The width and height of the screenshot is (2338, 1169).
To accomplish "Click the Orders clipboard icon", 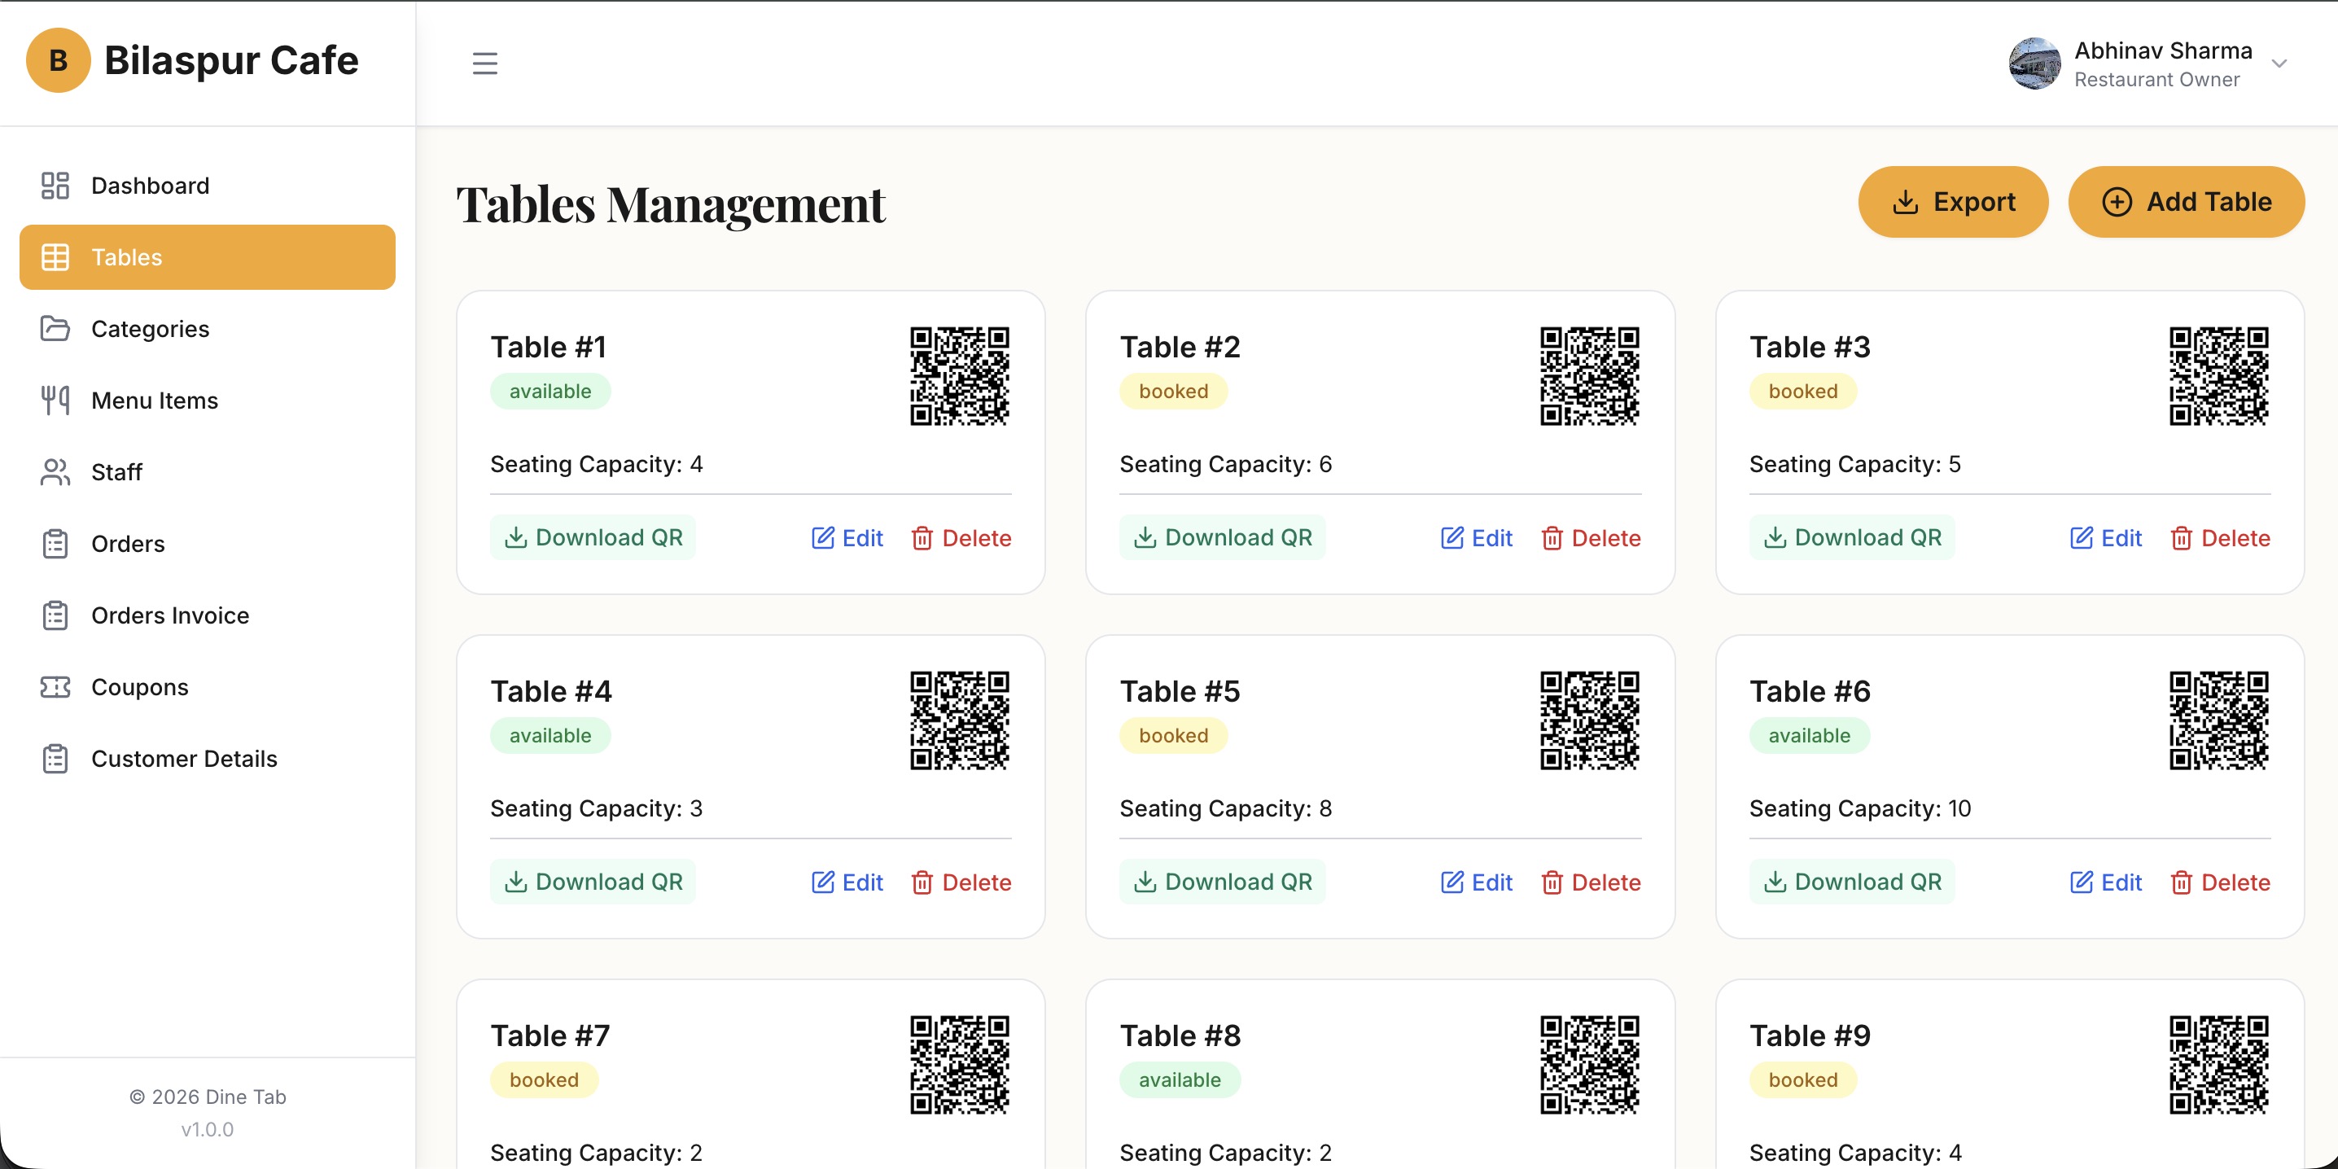I will pos(55,544).
